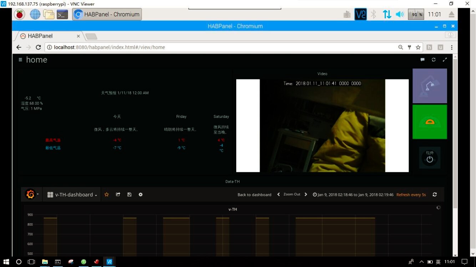Click Grafana refresh icon beside Refresh every 5s
This screenshot has height=267, width=476.
(435, 195)
